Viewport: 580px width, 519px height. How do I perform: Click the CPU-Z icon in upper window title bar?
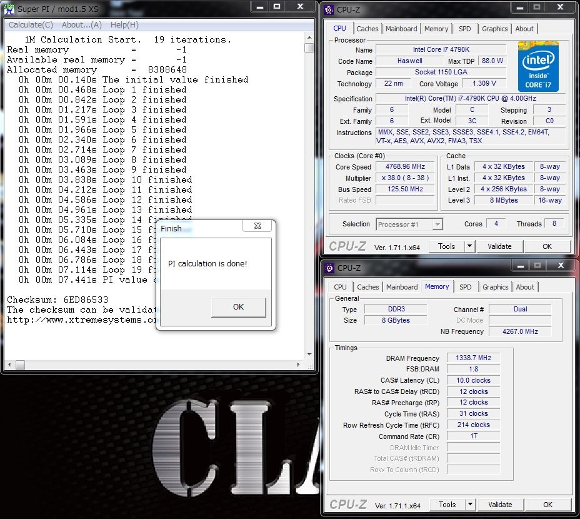point(329,9)
